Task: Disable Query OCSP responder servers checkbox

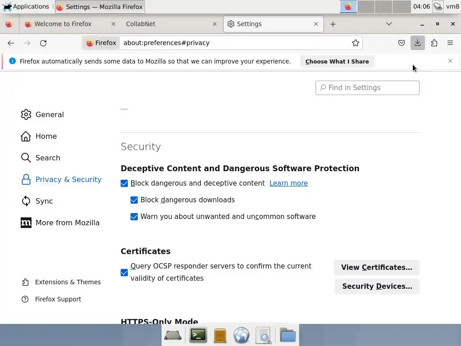Action: (124, 273)
